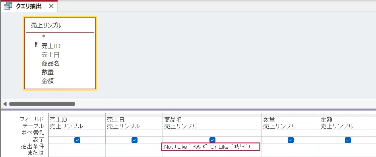Select the asterisk field in 売上サンプル table

43,37
